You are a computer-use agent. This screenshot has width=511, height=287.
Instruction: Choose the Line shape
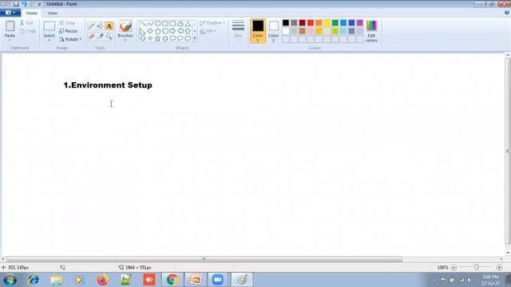[143, 23]
